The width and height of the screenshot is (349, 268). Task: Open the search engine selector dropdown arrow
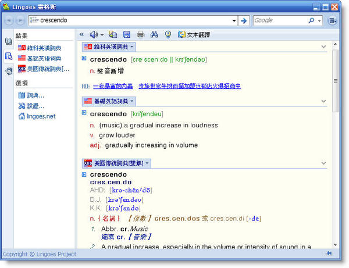click(319, 21)
